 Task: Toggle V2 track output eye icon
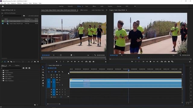point(60,77)
